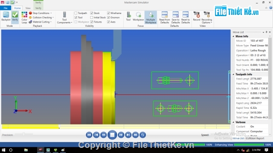Enable the Toolpath visibility checkbox
Image resolution: width=273 pixels, height=153 pixels.
coord(76,13)
